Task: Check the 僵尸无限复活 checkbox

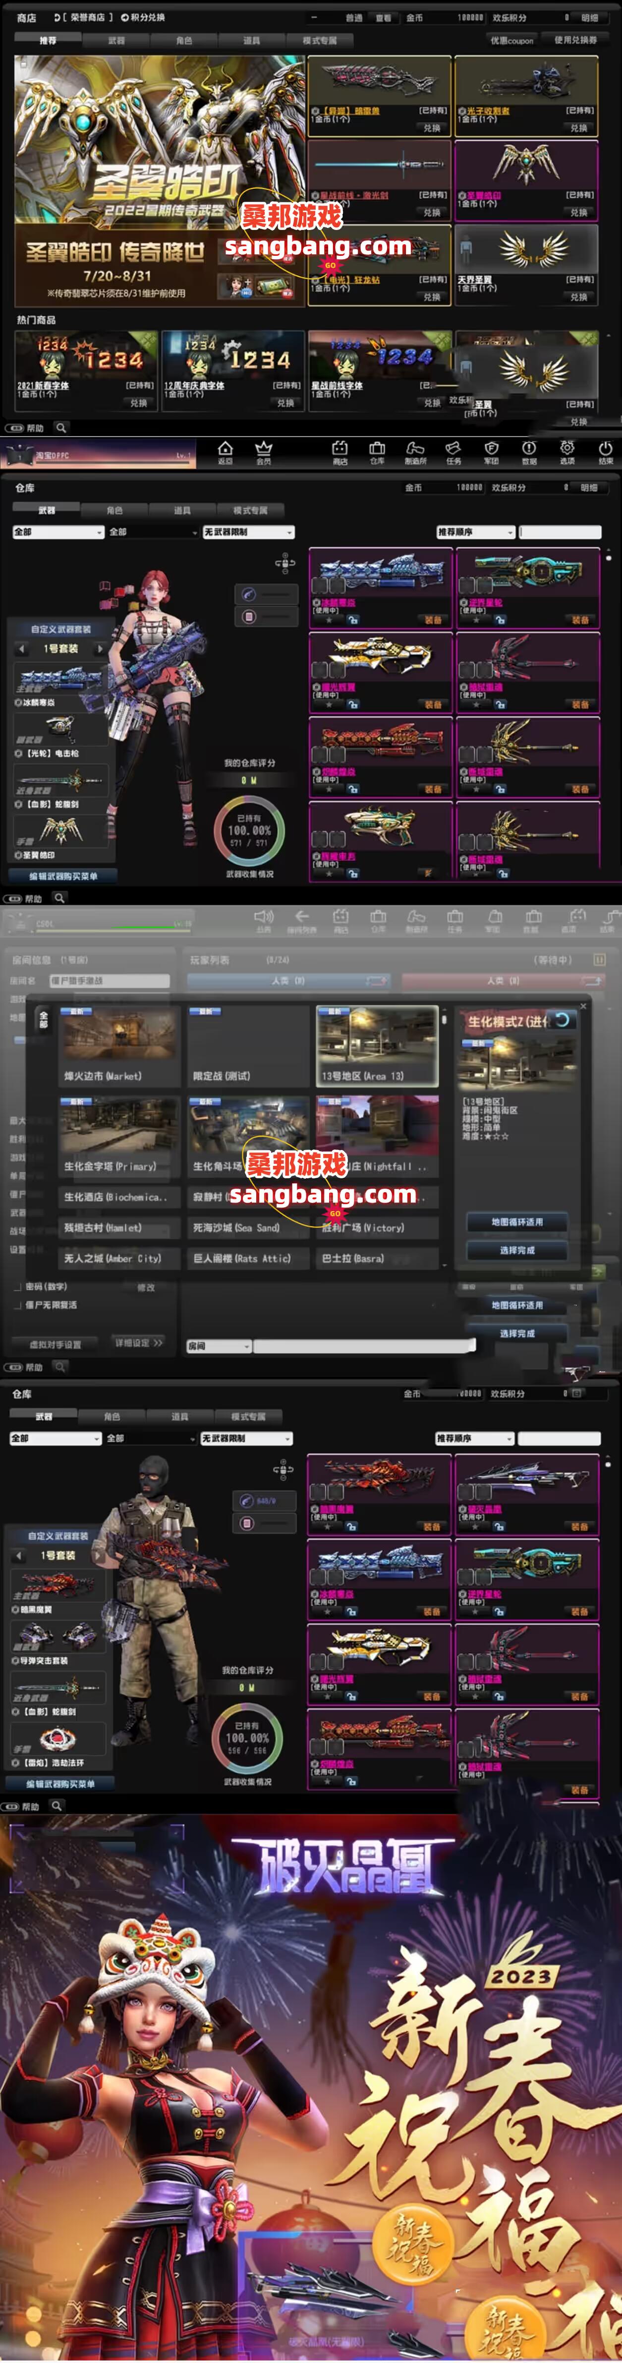Action: pos(17,1304)
